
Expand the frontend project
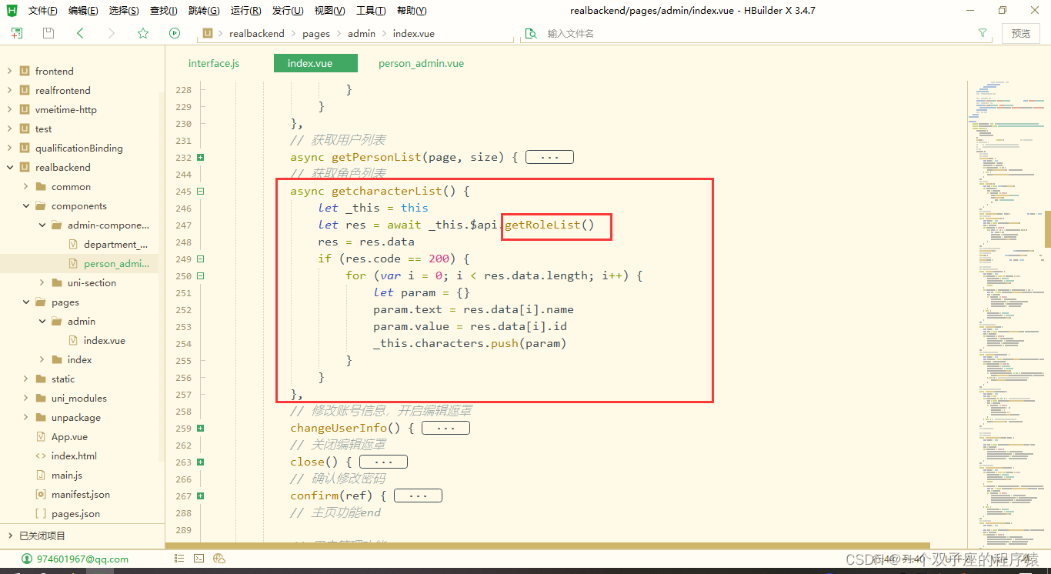[9, 71]
